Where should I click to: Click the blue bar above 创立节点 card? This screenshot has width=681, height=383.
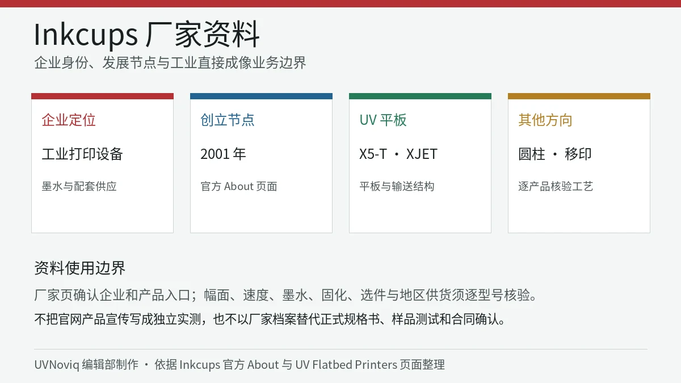[x=261, y=96]
